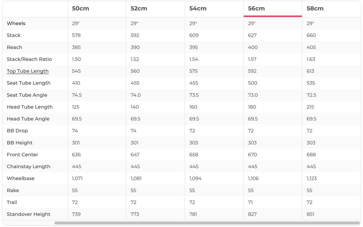
Task: Click the 50cm Seat Tube Angle value 74.5
Action: pos(77,95)
